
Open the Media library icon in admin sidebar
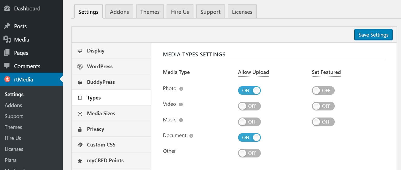7,39
